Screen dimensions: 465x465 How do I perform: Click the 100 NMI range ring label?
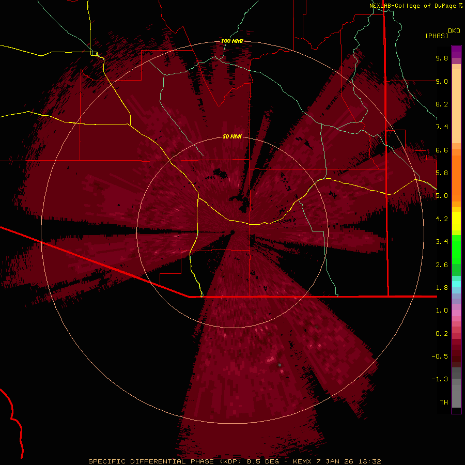point(232,41)
